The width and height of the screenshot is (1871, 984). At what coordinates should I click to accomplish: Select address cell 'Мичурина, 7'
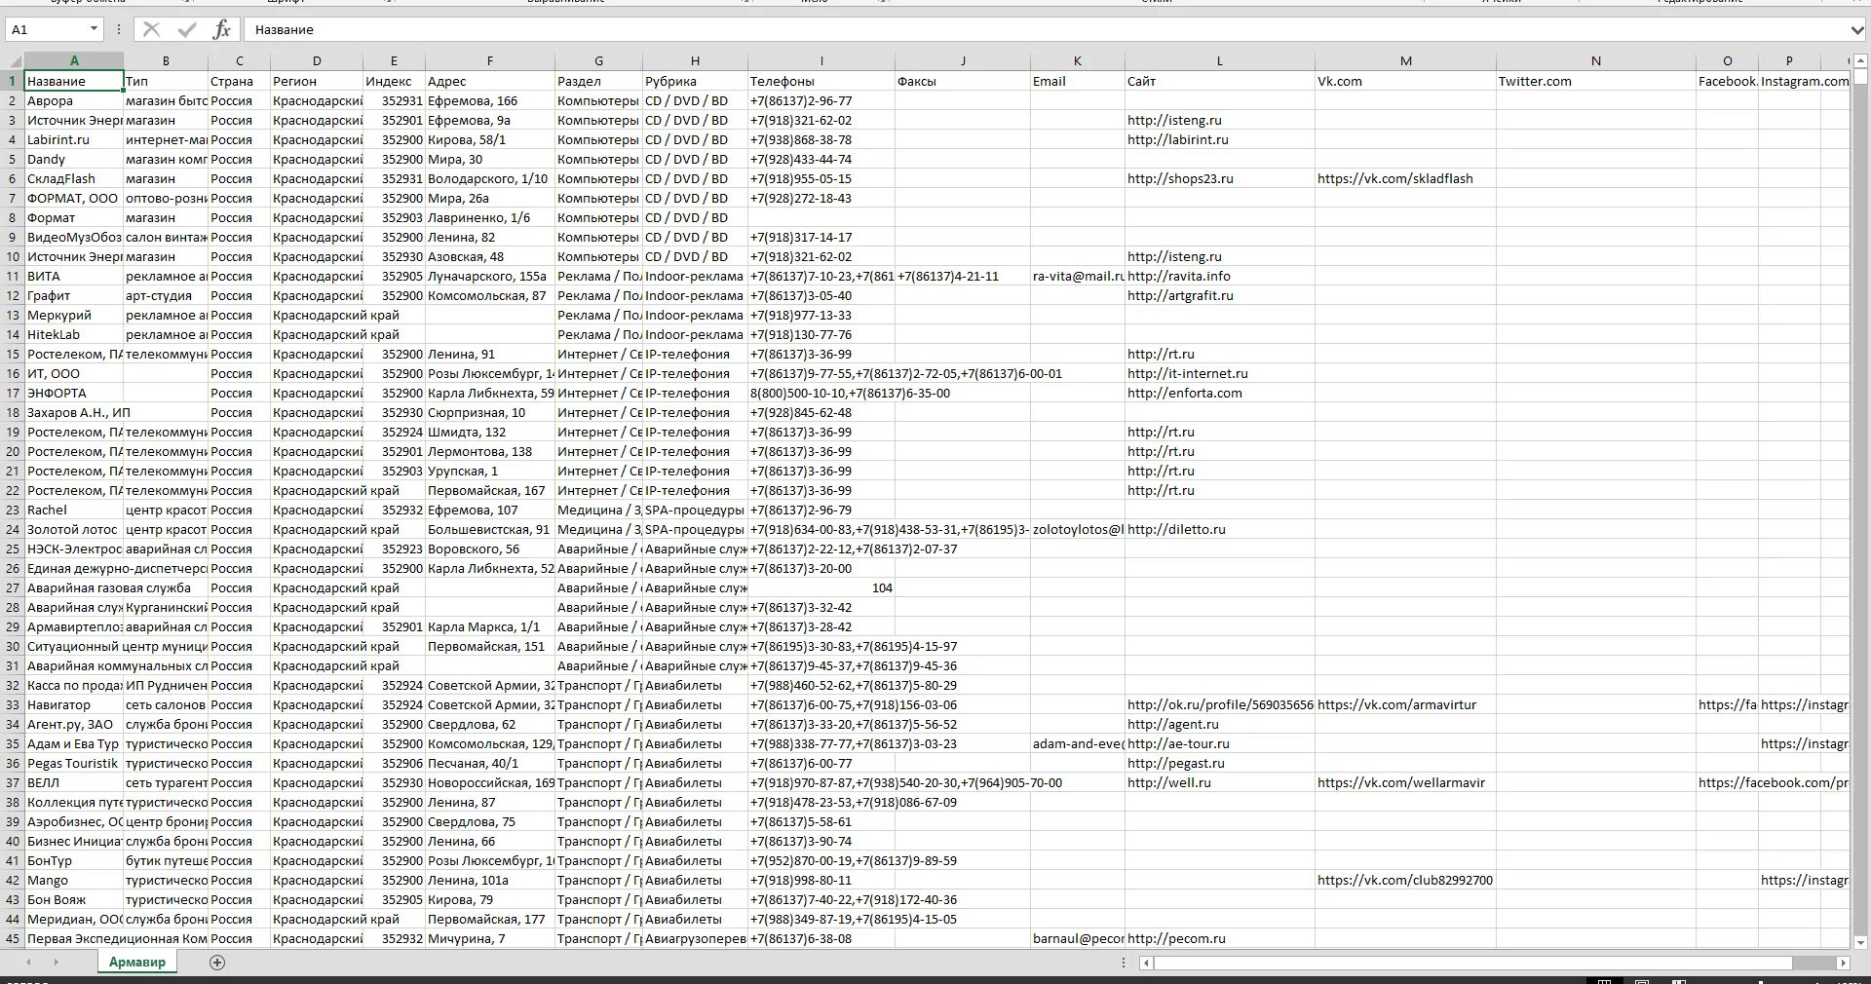click(x=490, y=939)
